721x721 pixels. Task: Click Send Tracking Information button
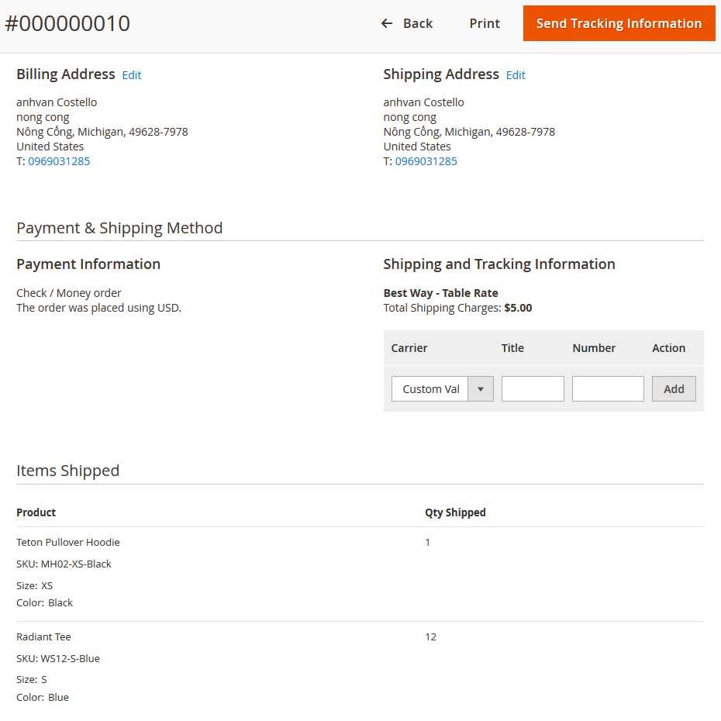click(x=619, y=23)
